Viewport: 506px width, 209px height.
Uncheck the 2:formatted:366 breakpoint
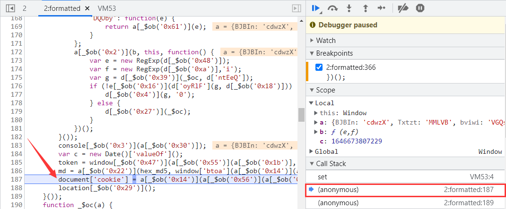(x=319, y=67)
